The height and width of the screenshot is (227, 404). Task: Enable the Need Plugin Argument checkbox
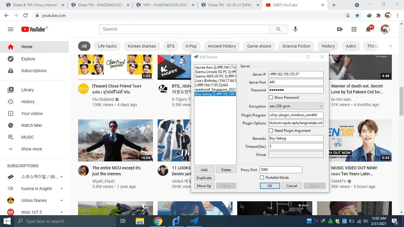pos(271,131)
